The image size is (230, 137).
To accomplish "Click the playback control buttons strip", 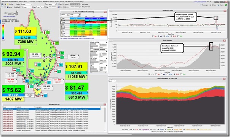I will pyautogui.click(x=75, y=5).
